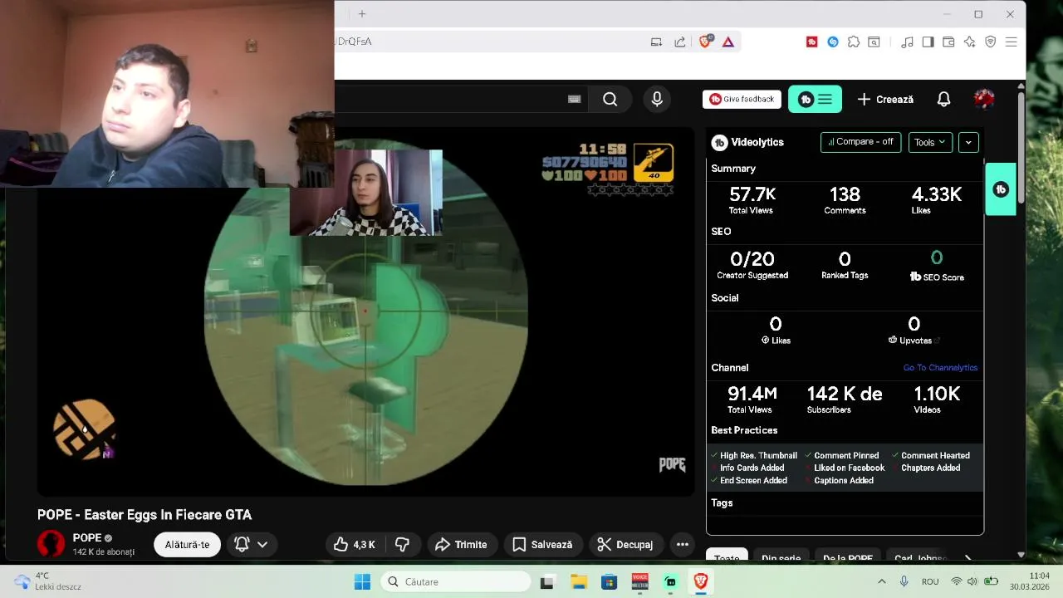Open the media playlist music note icon
The height and width of the screenshot is (598, 1063).
[907, 42]
